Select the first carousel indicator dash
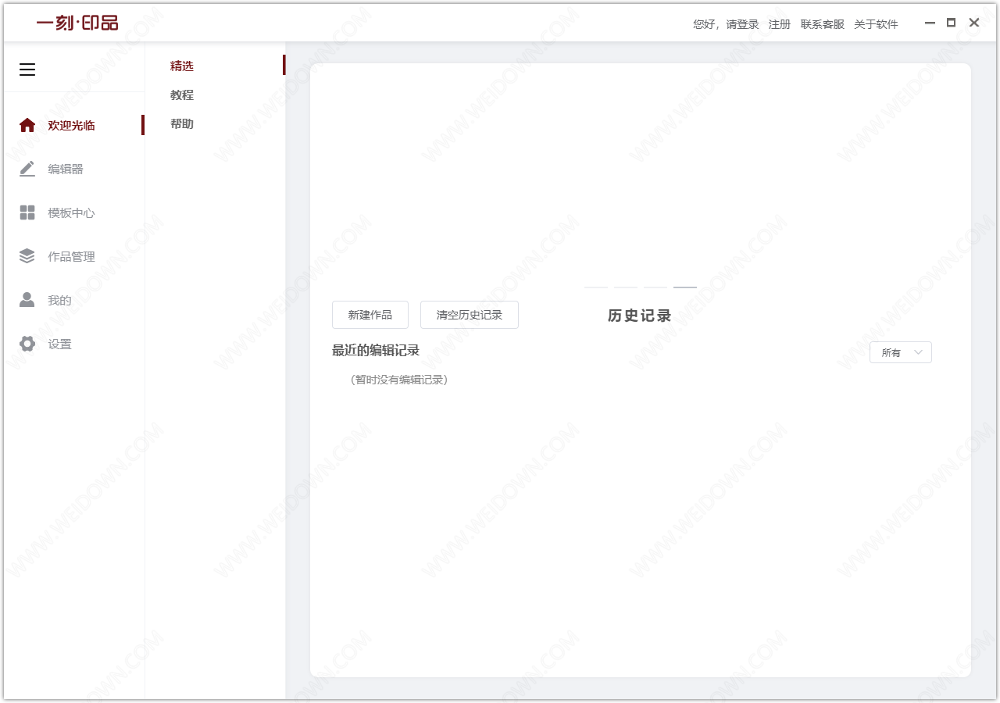This screenshot has height=703, width=1000. [596, 287]
